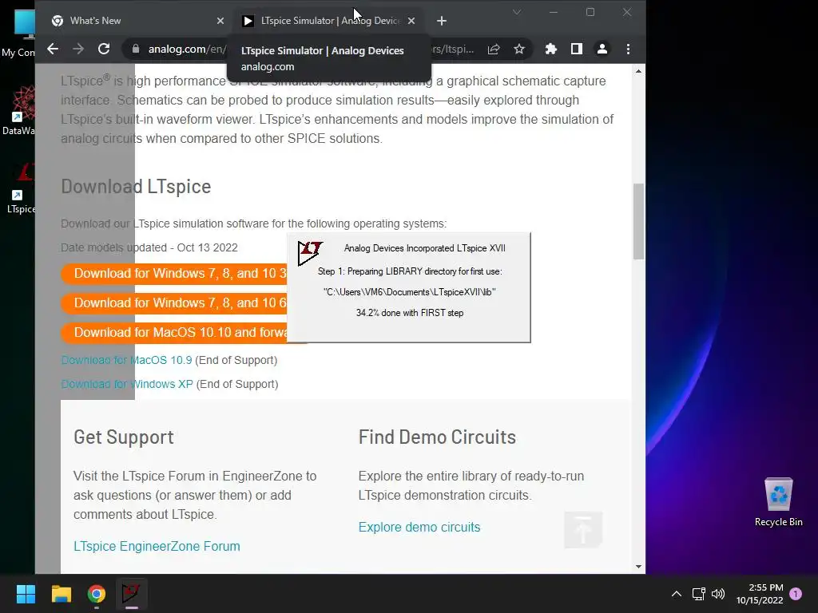This screenshot has width=818, height=613.
Task: Click the forward navigation arrow
Action: (78, 49)
